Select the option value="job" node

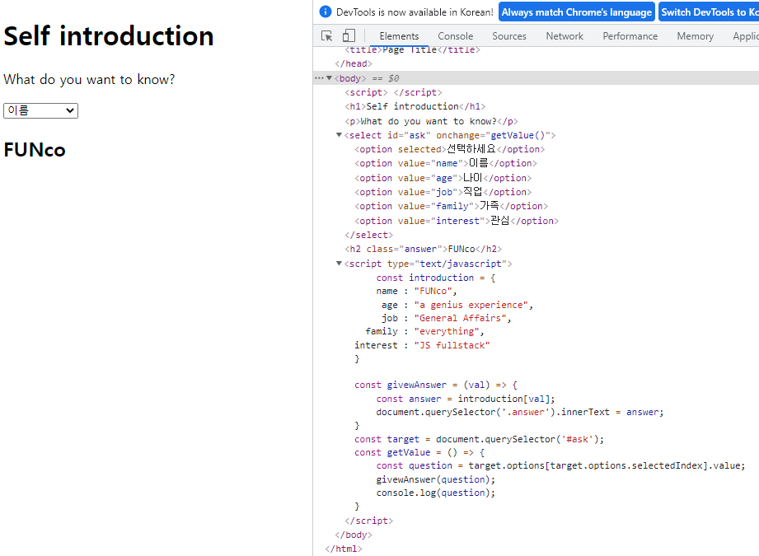point(443,192)
